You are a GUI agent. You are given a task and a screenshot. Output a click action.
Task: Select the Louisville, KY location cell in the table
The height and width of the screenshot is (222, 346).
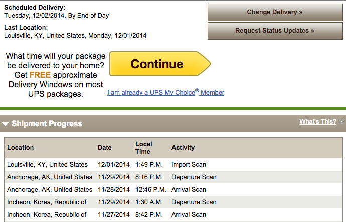[x=47, y=165]
